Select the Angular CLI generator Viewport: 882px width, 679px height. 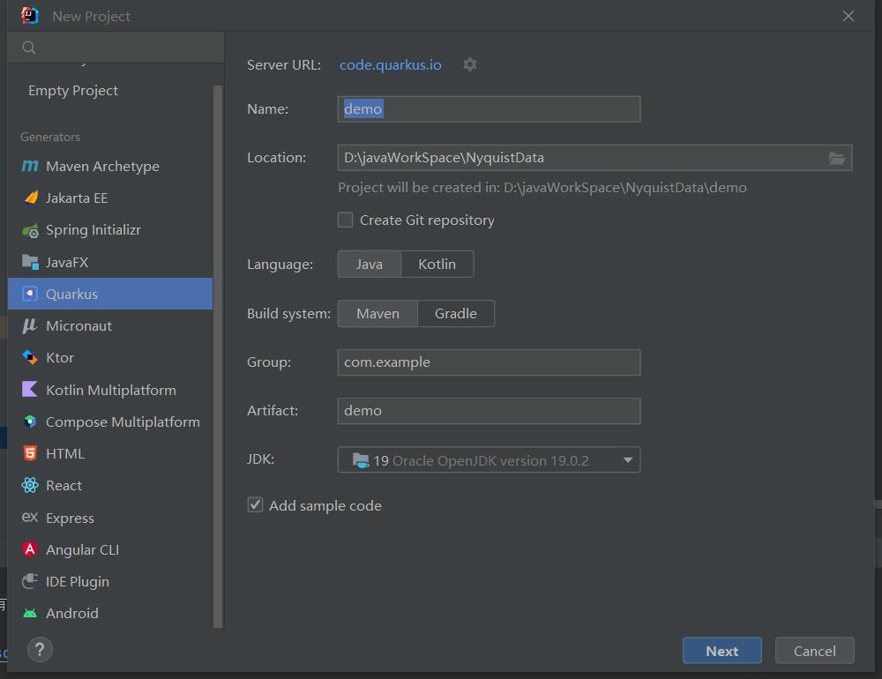coord(82,550)
